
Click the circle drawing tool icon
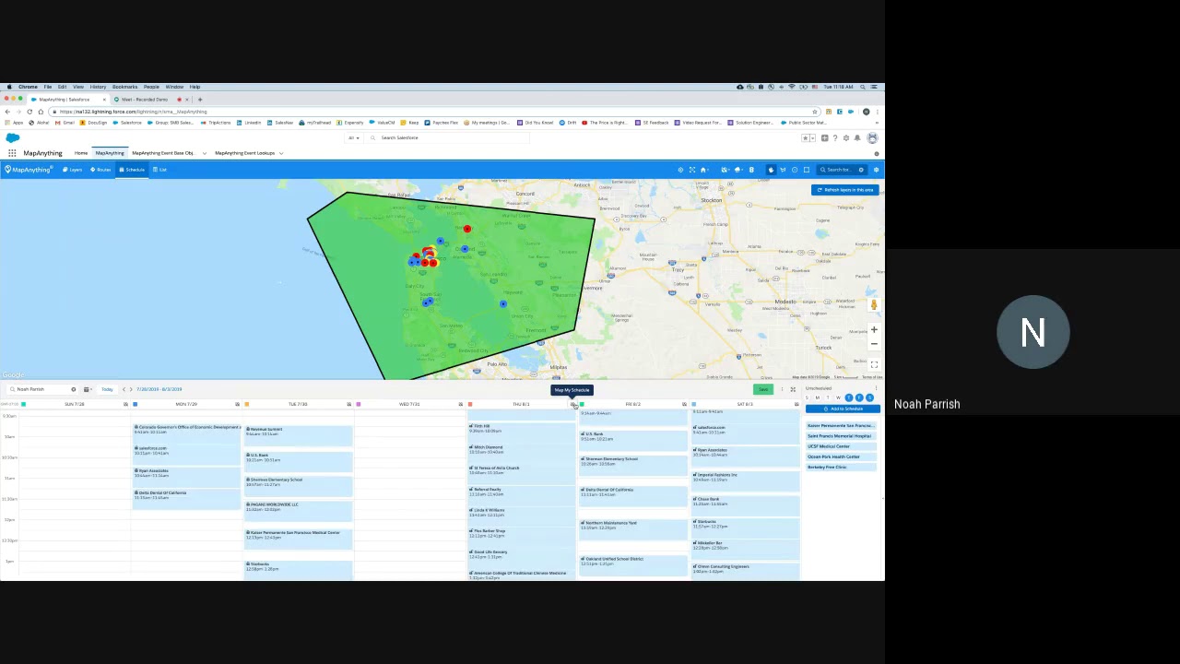click(795, 170)
